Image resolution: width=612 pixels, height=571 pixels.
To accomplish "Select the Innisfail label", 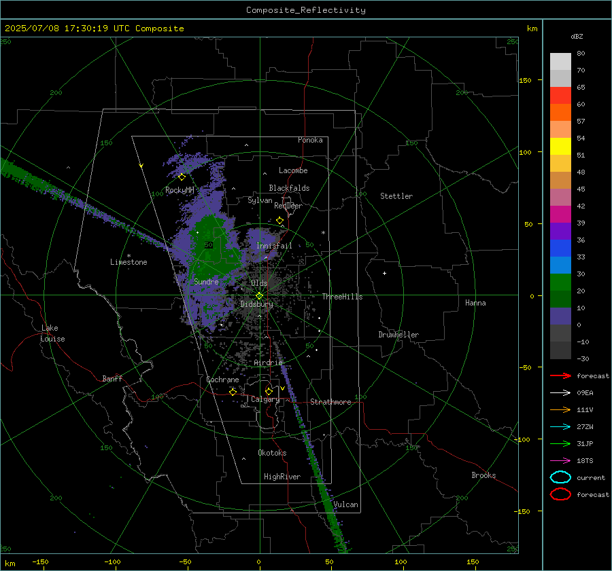I will tap(274, 246).
